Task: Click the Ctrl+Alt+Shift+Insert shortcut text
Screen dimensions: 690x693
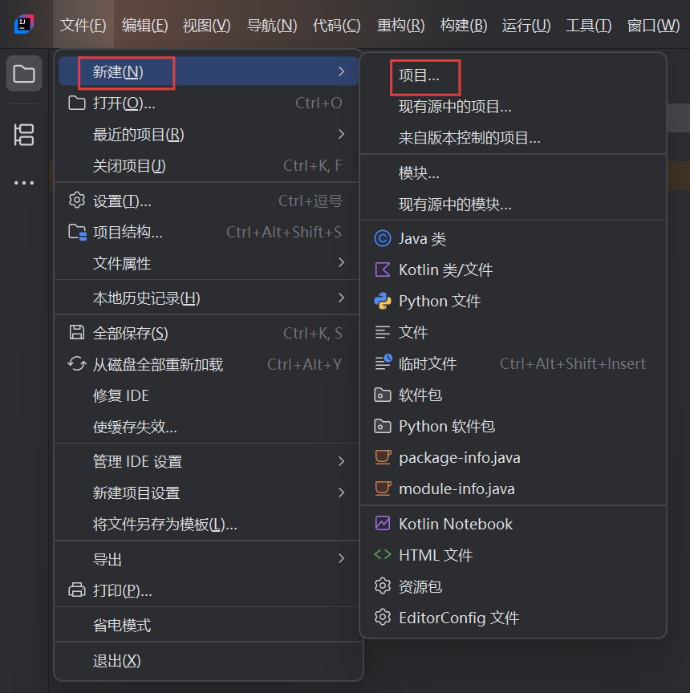Action: click(573, 363)
